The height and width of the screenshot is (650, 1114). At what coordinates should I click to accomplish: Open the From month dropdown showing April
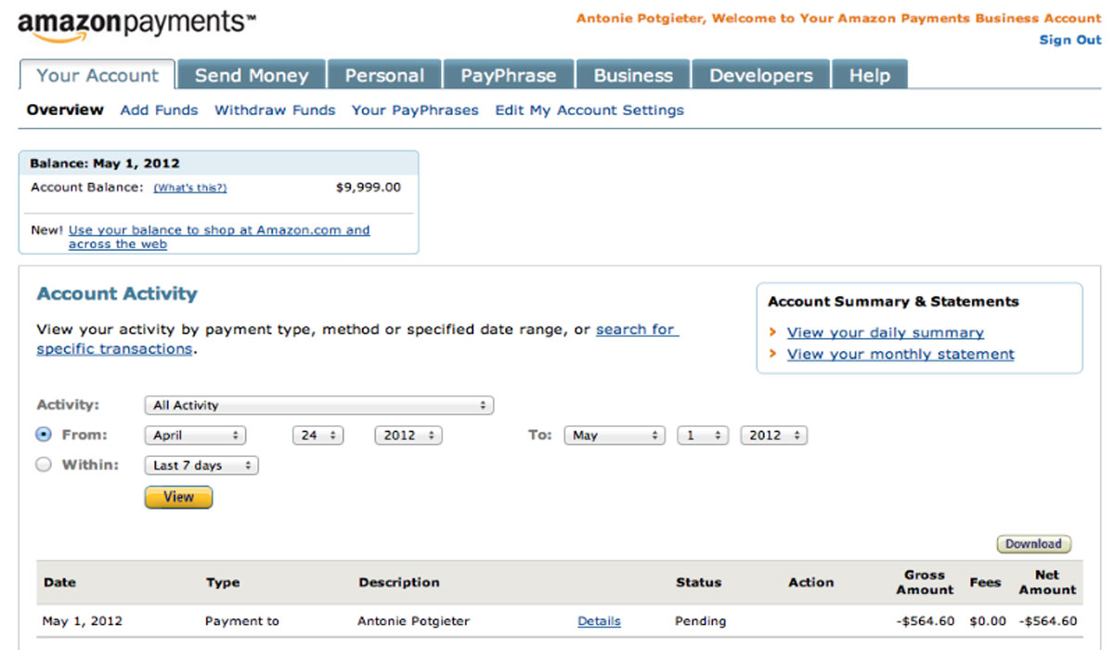pyautogui.click(x=195, y=435)
